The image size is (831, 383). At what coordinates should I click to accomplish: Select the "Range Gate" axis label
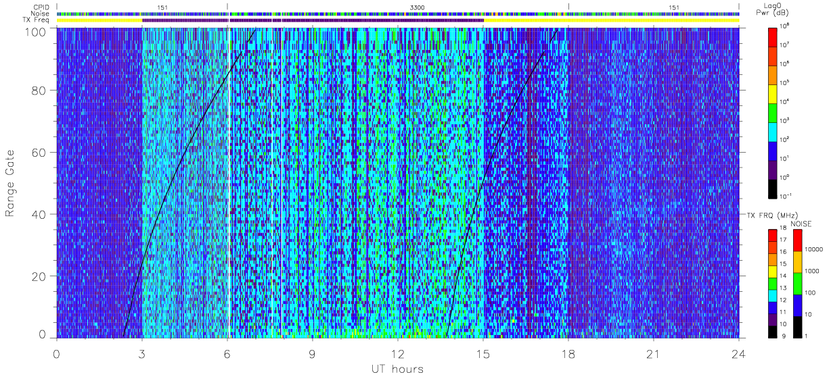pos(11,184)
